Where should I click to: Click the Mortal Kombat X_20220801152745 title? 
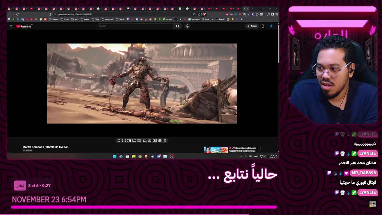(x=45, y=147)
